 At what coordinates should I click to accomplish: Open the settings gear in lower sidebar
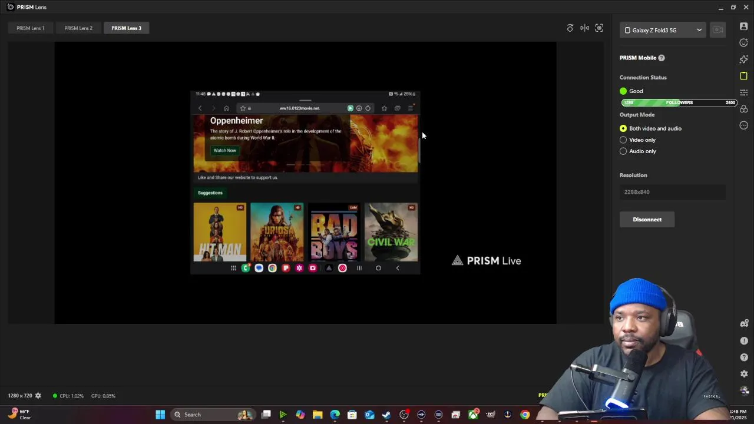tap(744, 374)
